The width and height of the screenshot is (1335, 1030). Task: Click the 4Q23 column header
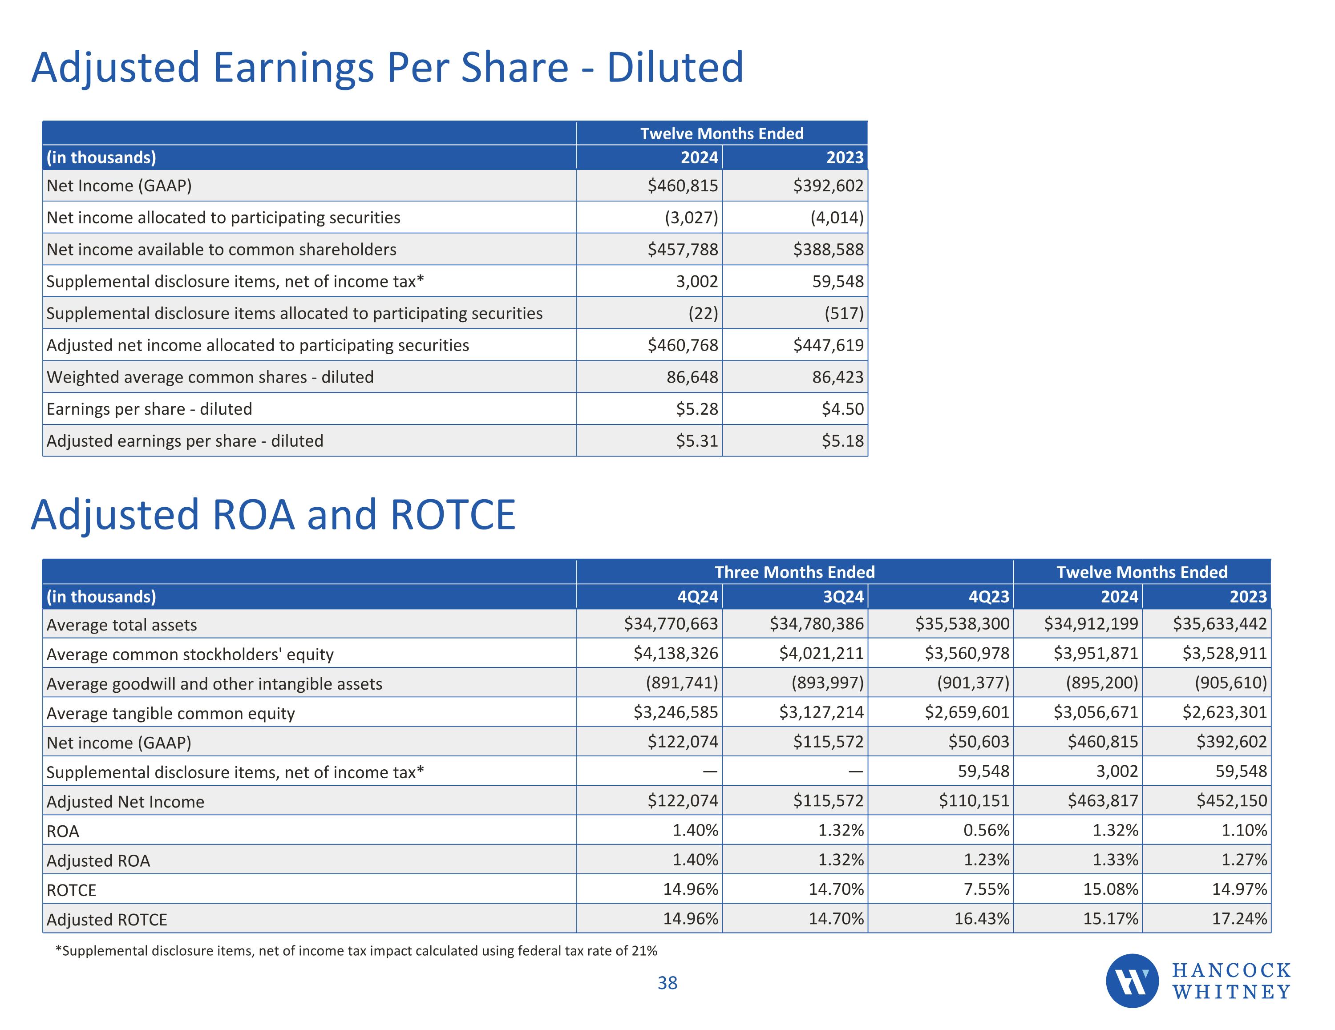989,597
